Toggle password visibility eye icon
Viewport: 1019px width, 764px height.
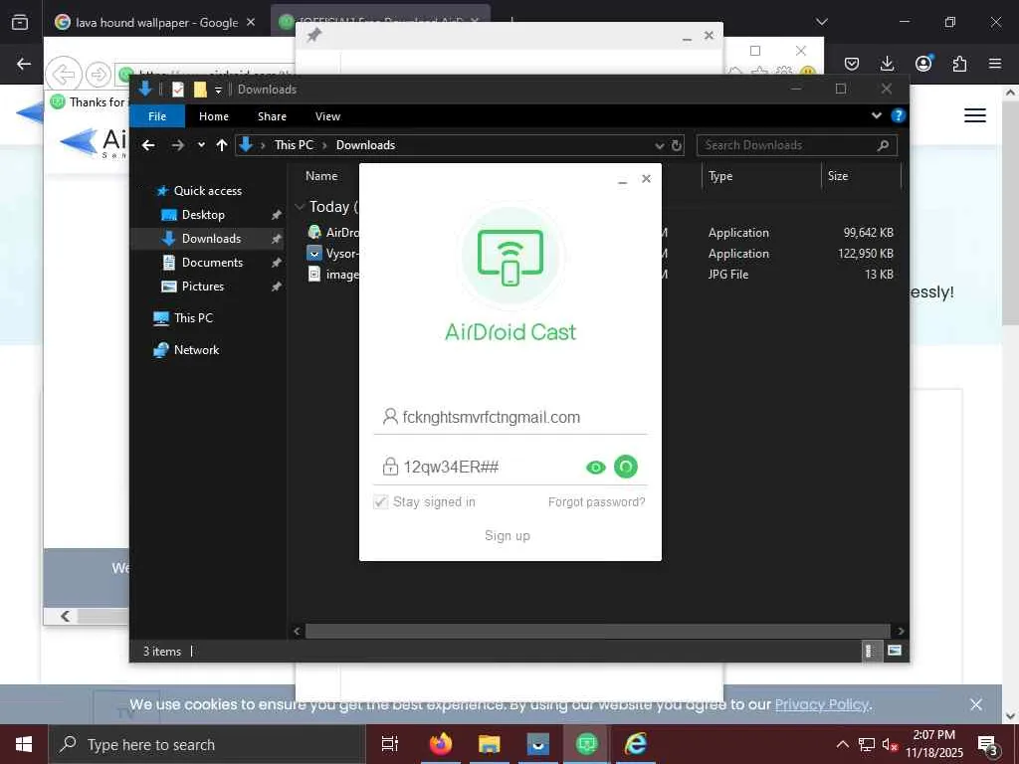(x=595, y=468)
